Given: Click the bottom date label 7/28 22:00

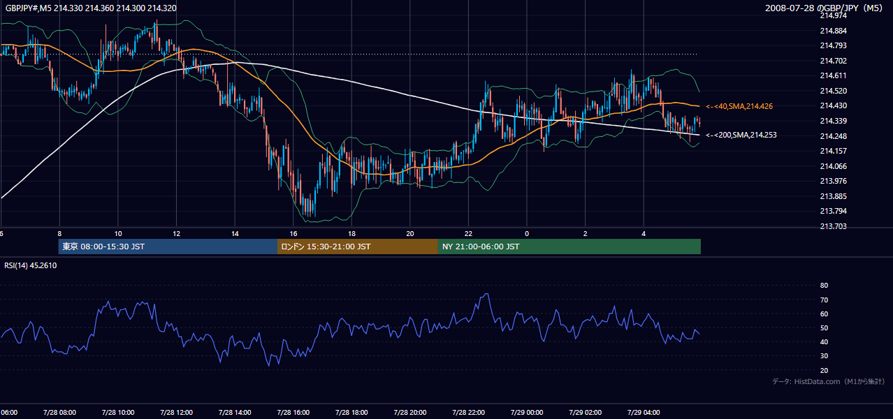Looking at the screenshot, I should click(468, 413).
